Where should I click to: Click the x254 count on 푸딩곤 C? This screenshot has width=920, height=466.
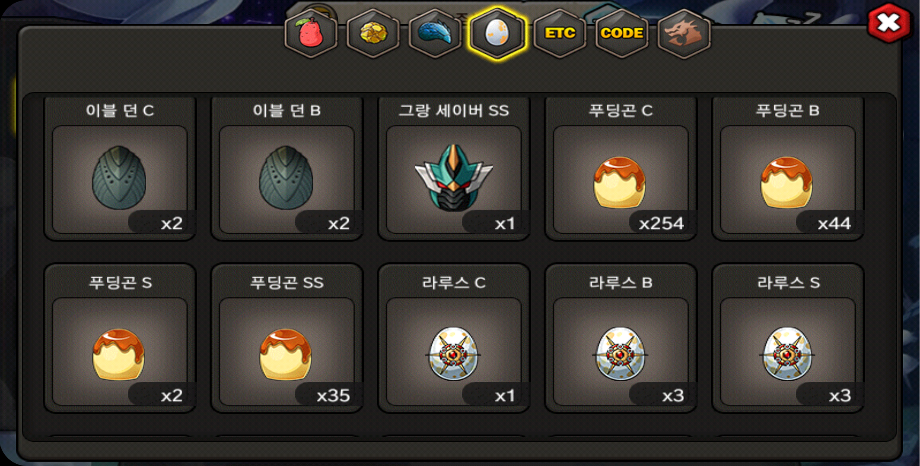pos(661,224)
